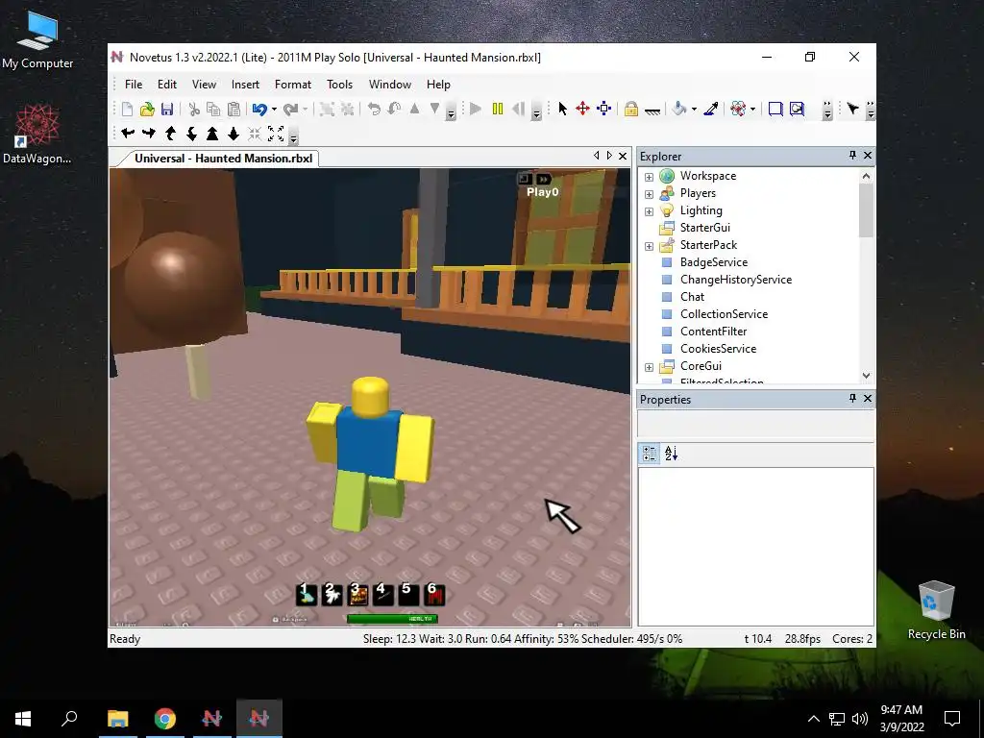Click the Run play triangle icon
The width and height of the screenshot is (984, 738).
click(x=476, y=110)
